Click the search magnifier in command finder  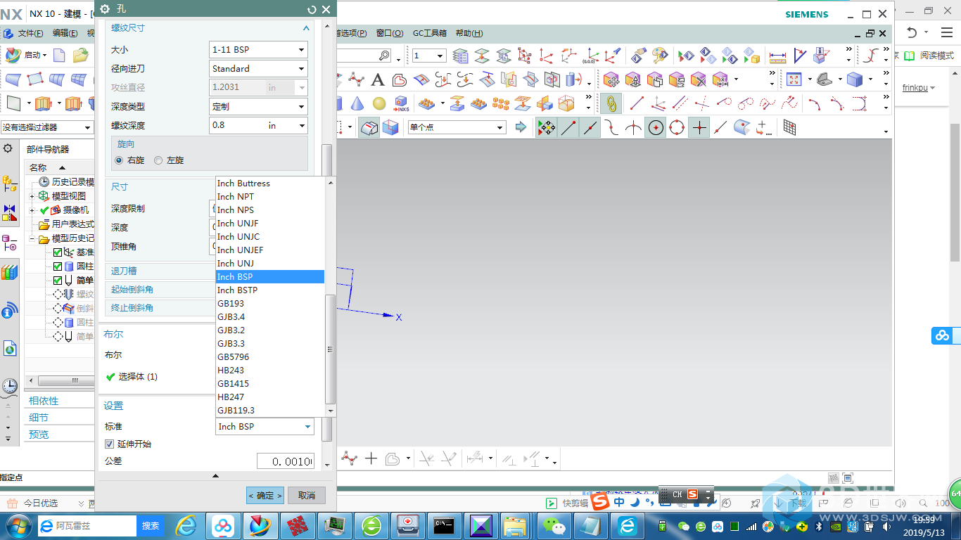pyautogui.click(x=384, y=56)
